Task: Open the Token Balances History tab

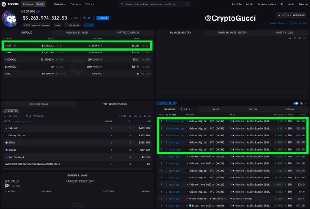Action: 232,33
